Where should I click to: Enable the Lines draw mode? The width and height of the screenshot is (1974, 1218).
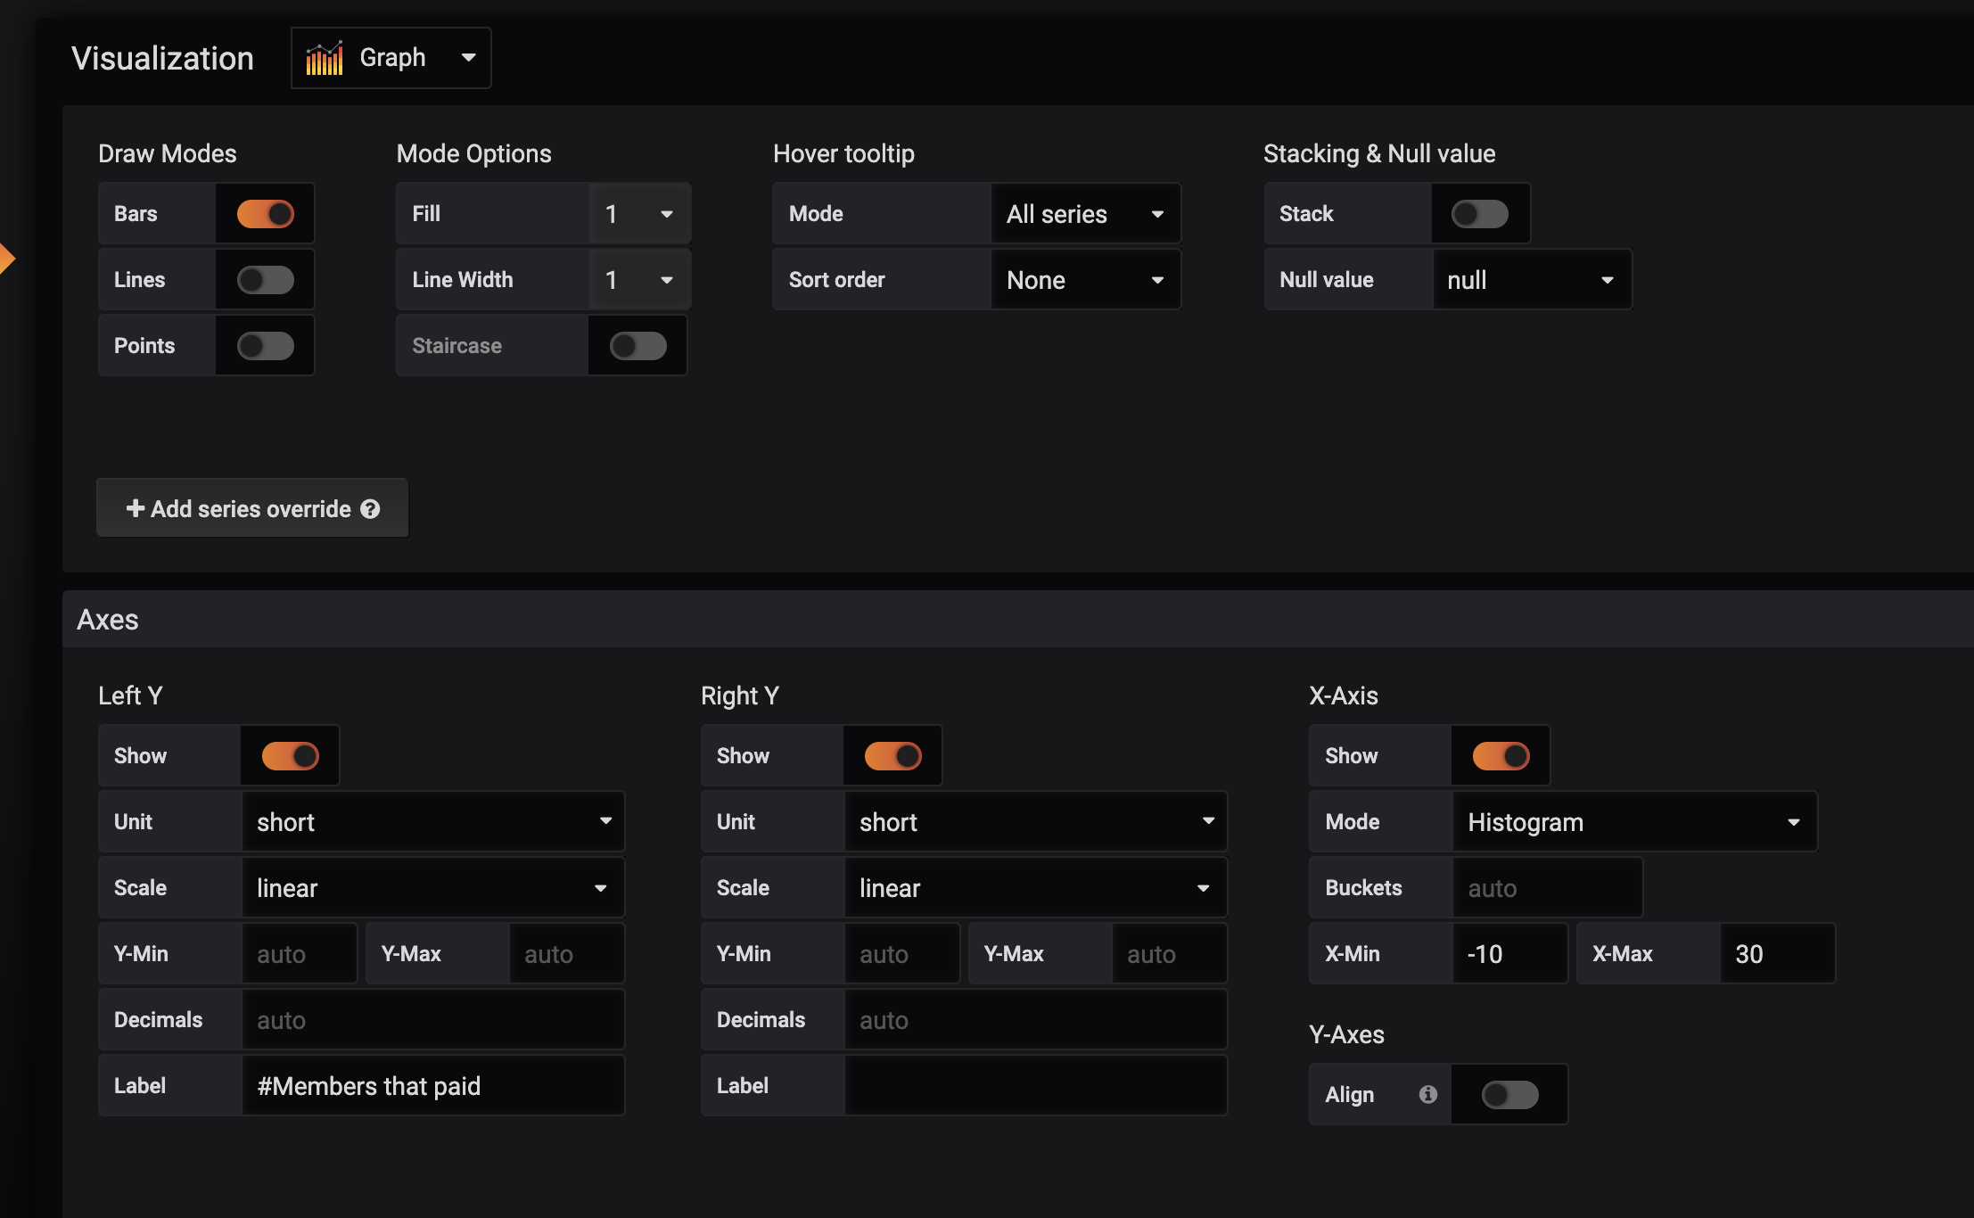click(x=264, y=279)
